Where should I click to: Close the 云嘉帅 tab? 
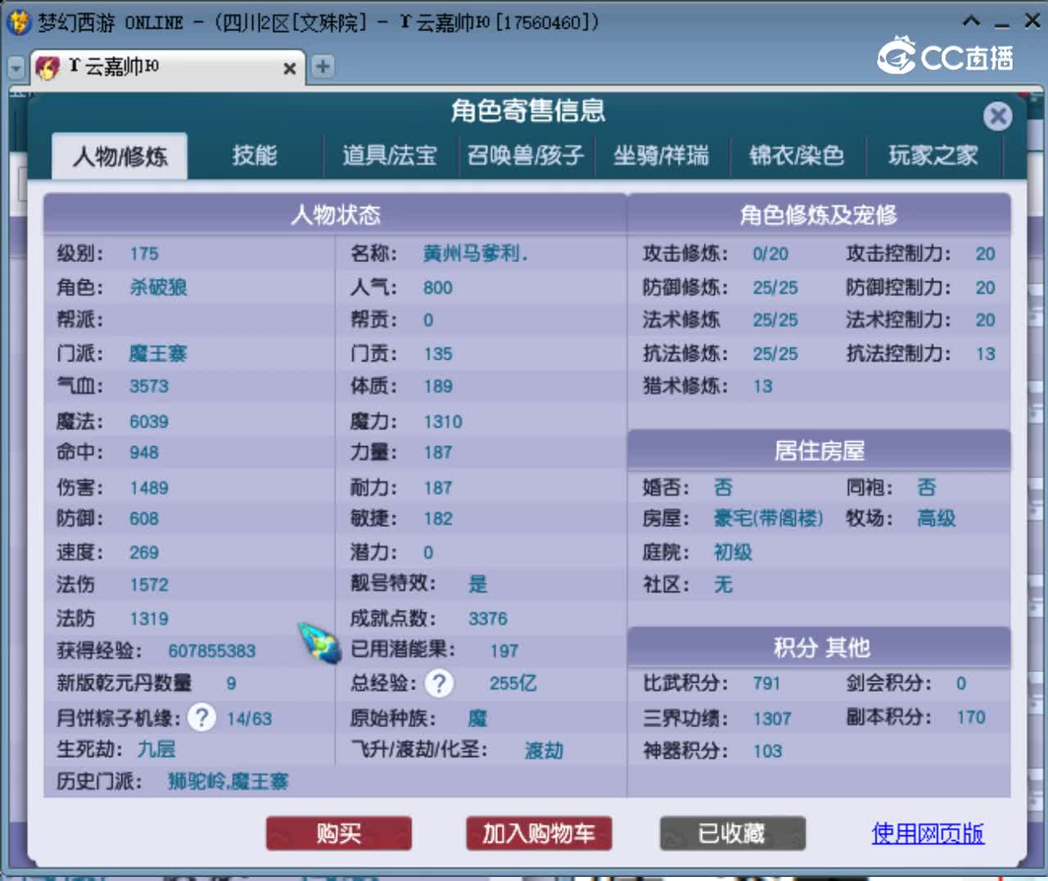coord(289,69)
